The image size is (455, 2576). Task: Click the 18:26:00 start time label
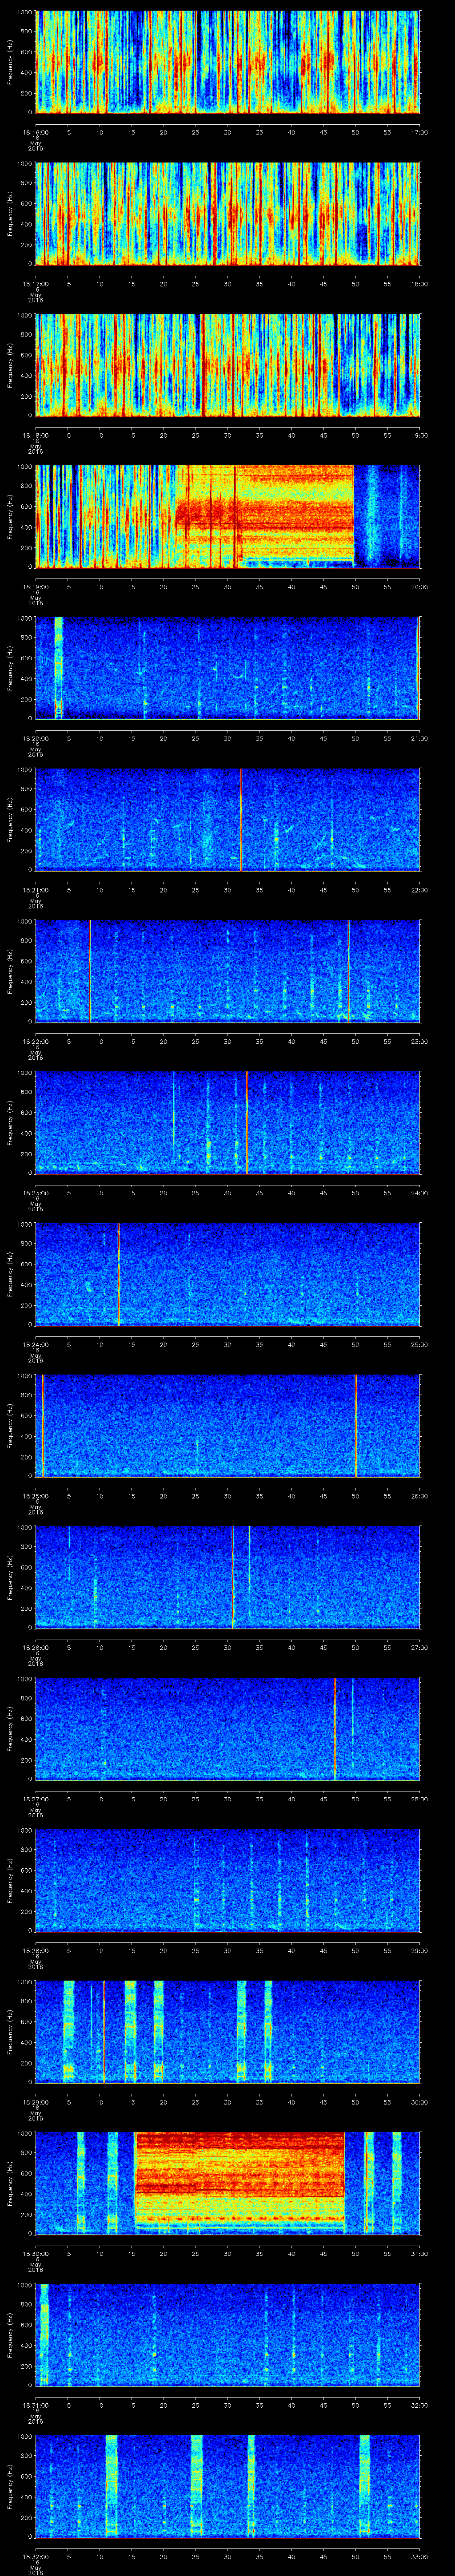coord(36,1647)
